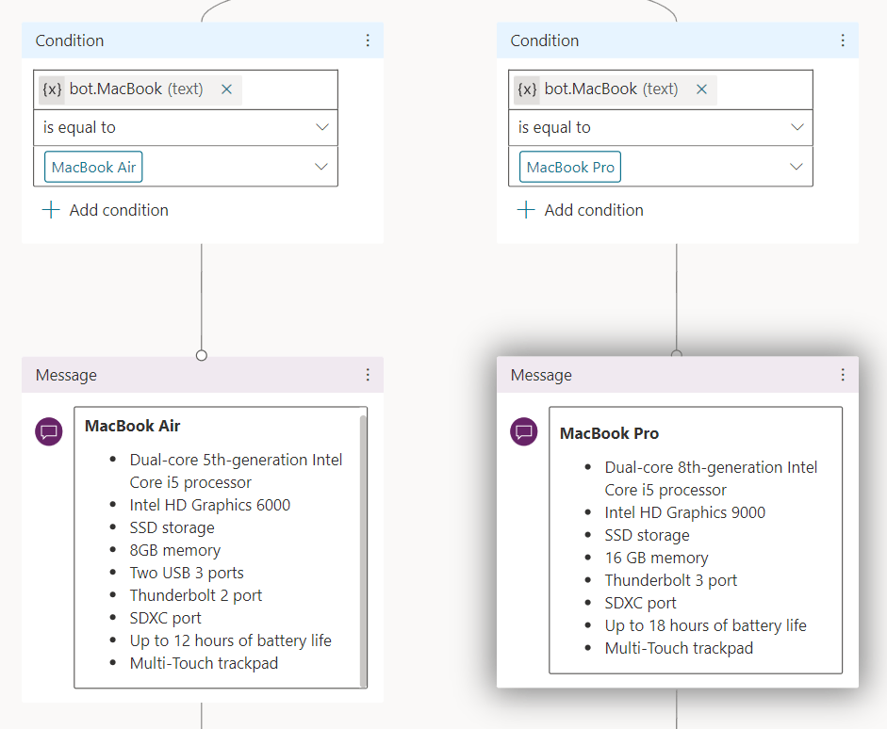Click the connector node above MacBook Air message
This screenshot has width=887, height=729.
(x=202, y=355)
